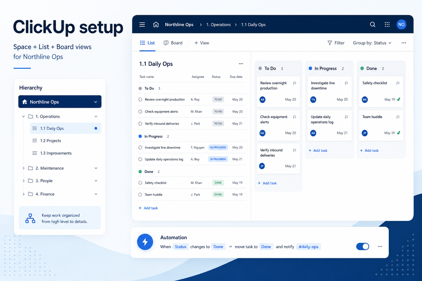Toggle the Automation on/off switch

[363, 246]
